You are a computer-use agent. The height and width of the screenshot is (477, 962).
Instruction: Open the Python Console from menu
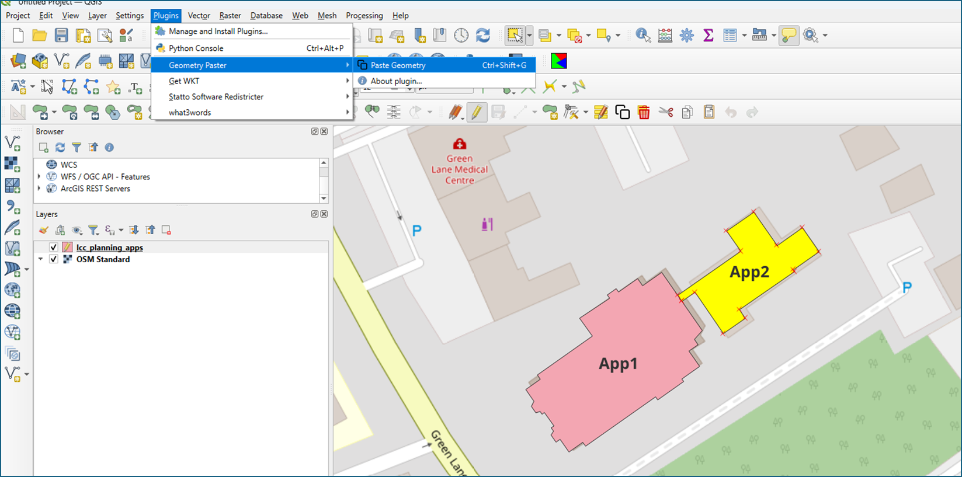[x=252, y=48]
